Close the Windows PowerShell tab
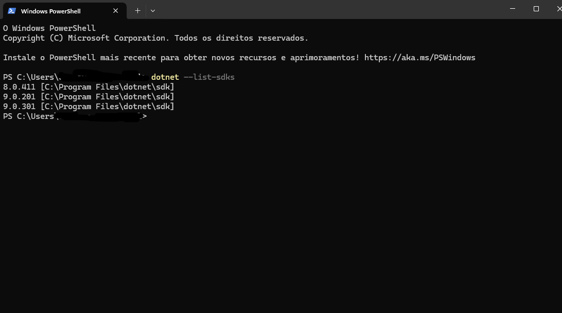Screen dimensions: 562x313 click(116, 11)
